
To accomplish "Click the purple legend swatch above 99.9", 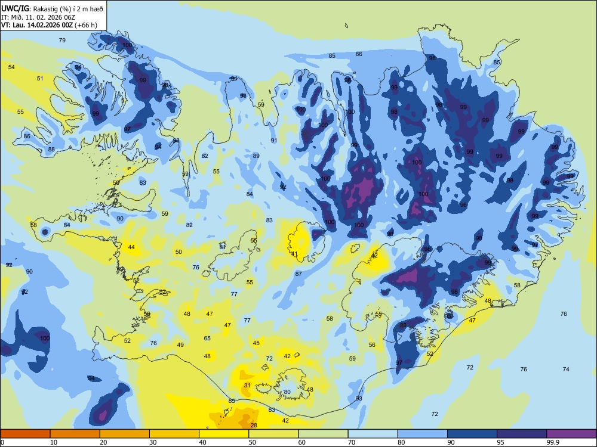I will tap(571, 434).
